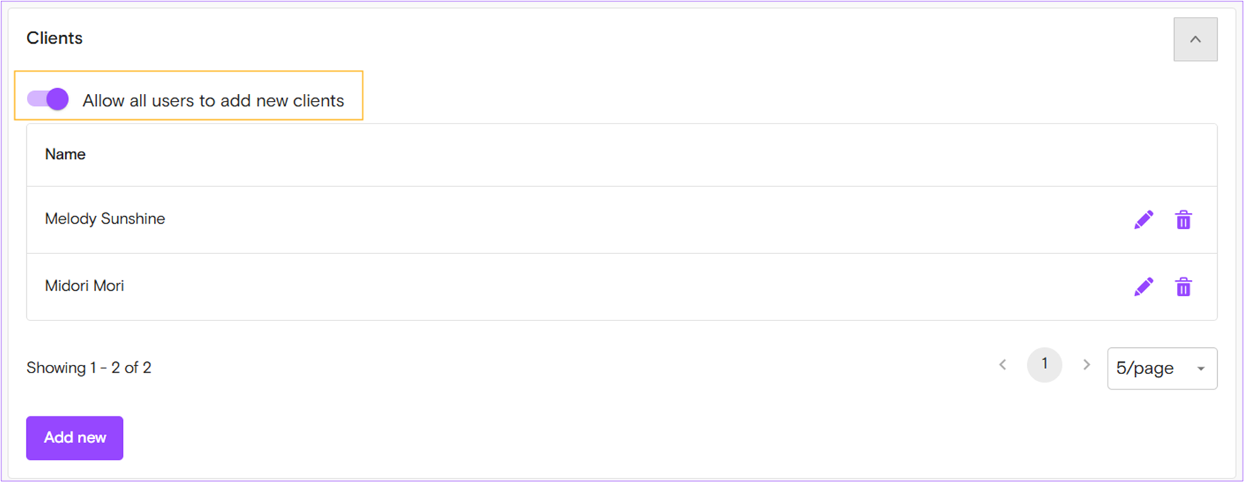Screen dimensions: 1244x482
Task: Select the Midori Mori name
Action: [x=85, y=286]
